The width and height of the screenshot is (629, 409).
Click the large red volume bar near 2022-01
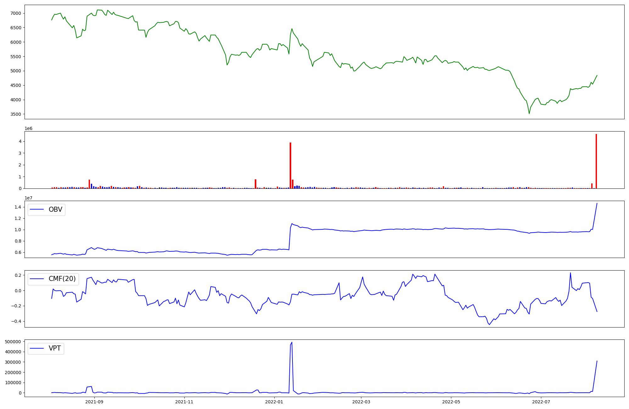point(290,165)
